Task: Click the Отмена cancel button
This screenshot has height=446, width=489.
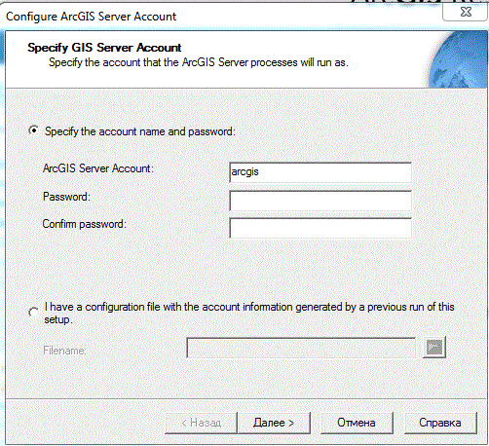Action: pos(357,423)
